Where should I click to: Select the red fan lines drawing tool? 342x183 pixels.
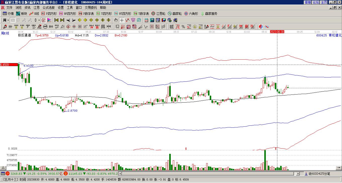(x=123, y=27)
